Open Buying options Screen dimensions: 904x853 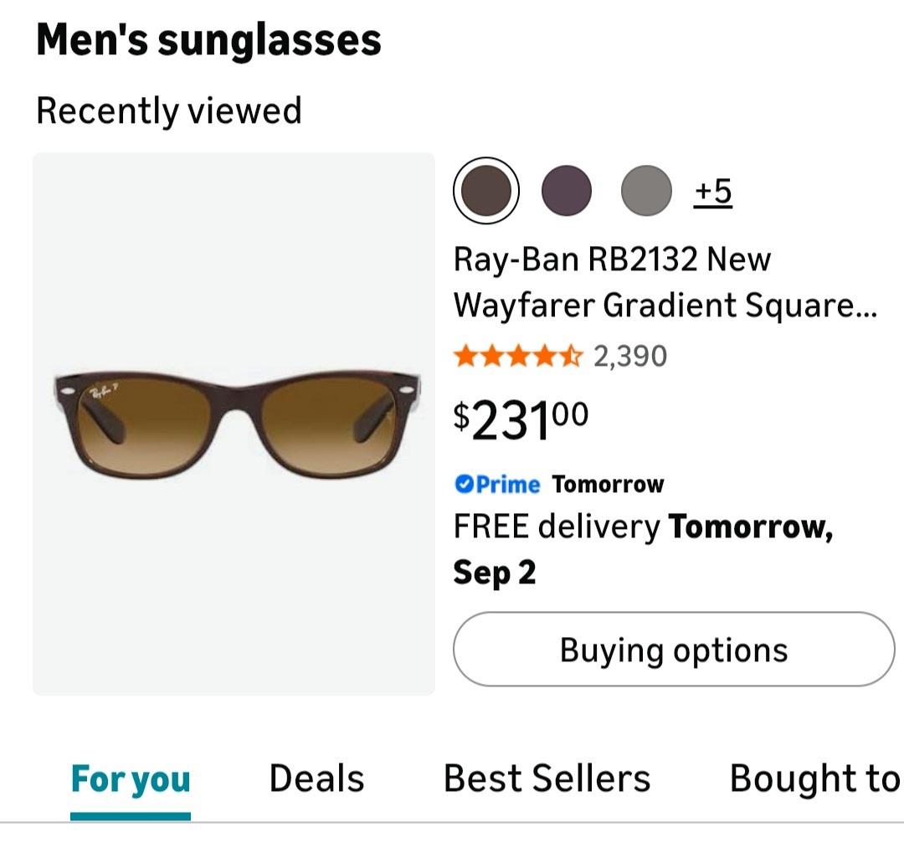[x=673, y=650]
